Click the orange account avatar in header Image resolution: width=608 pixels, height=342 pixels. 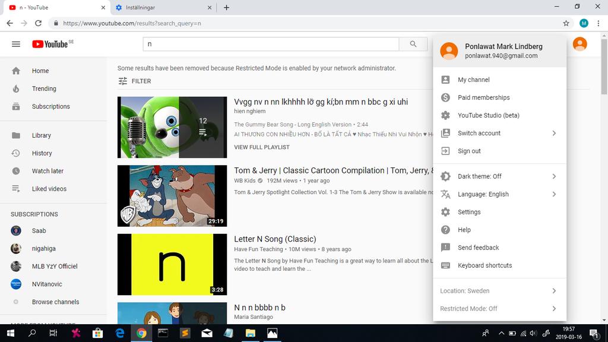(x=579, y=44)
